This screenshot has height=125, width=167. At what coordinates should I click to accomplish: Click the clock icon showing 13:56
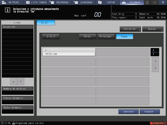click(2, 123)
